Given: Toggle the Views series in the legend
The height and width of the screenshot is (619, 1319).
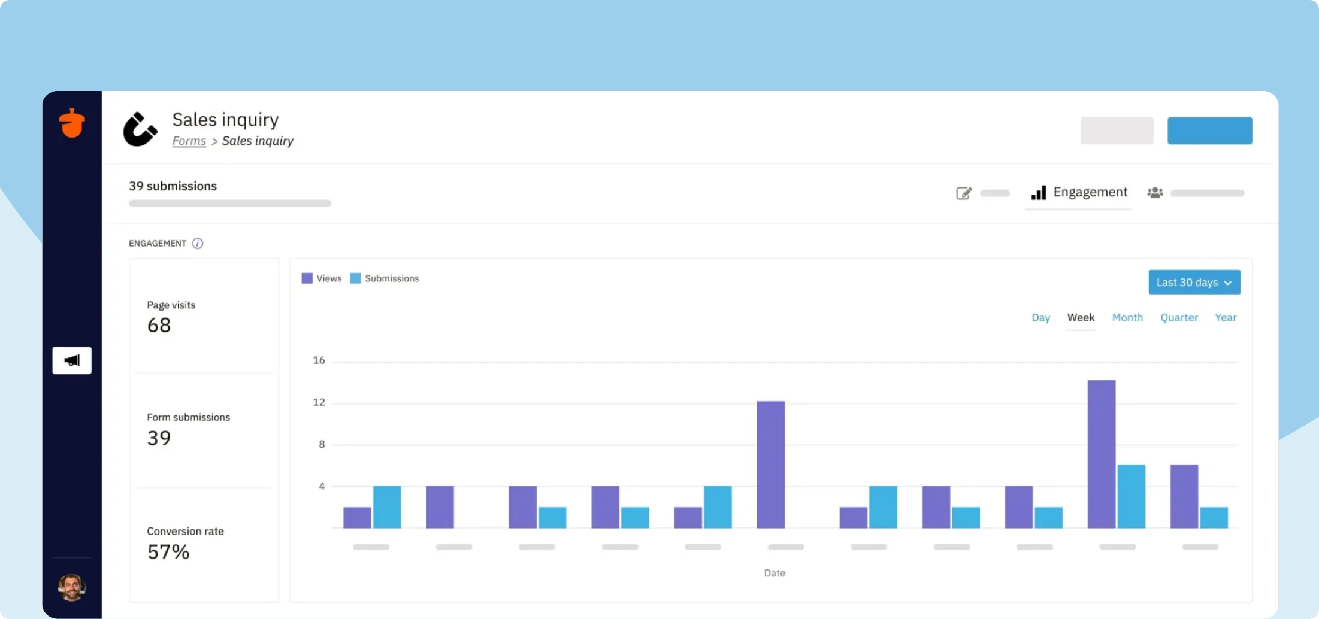Looking at the screenshot, I should pos(321,278).
